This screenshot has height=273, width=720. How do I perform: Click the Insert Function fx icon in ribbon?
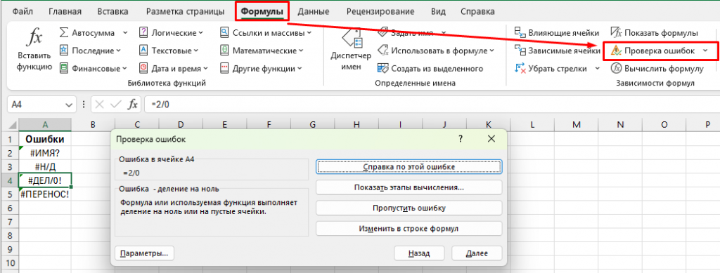pos(34,37)
